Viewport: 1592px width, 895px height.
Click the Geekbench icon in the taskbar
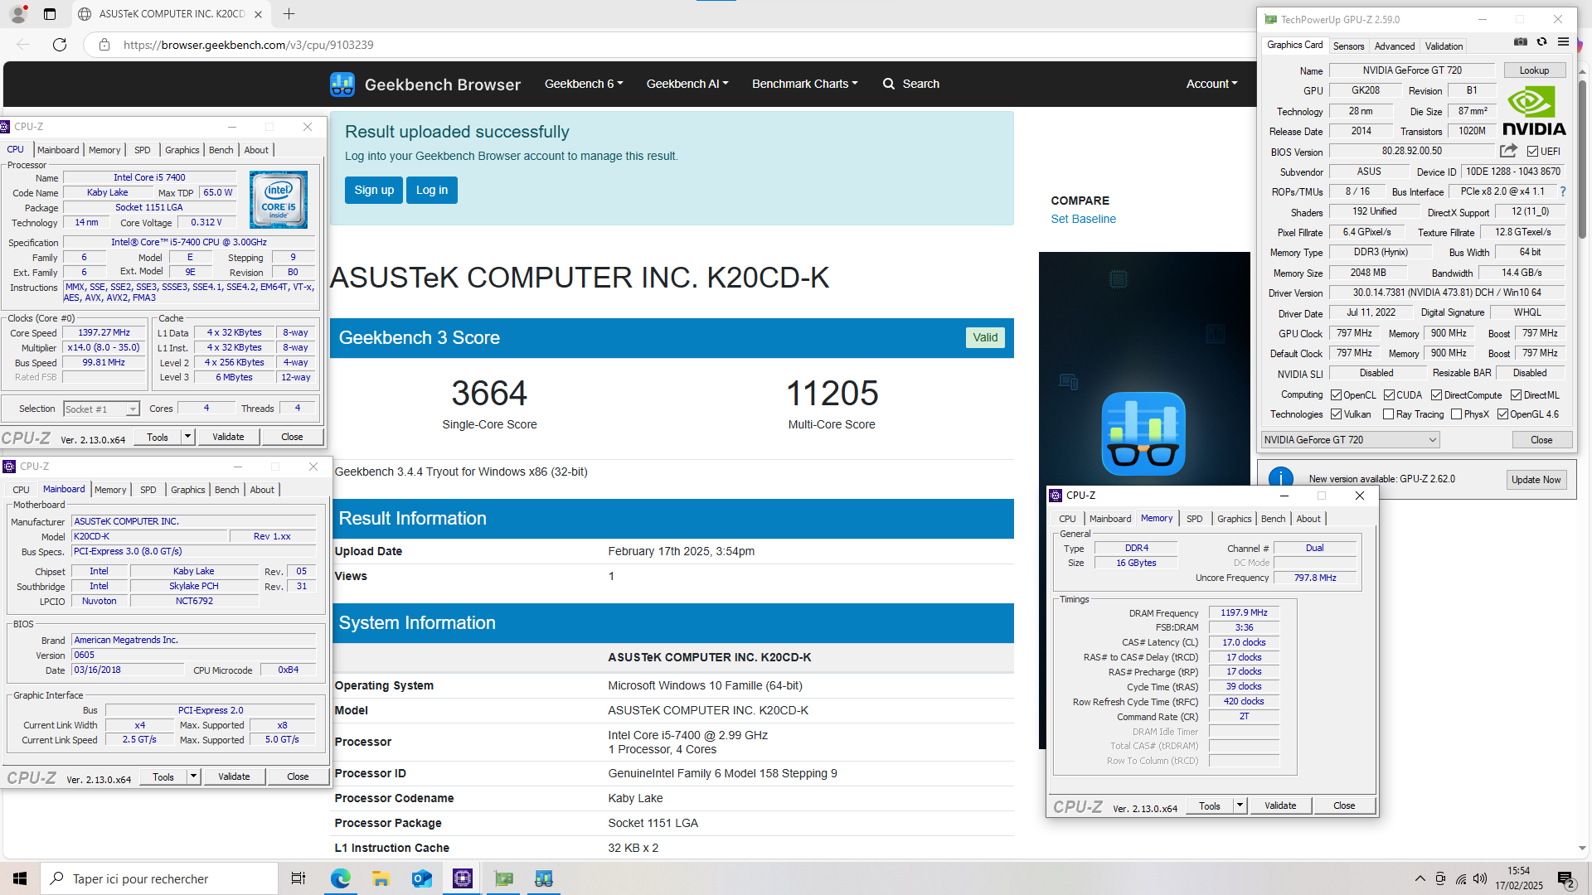[544, 878]
